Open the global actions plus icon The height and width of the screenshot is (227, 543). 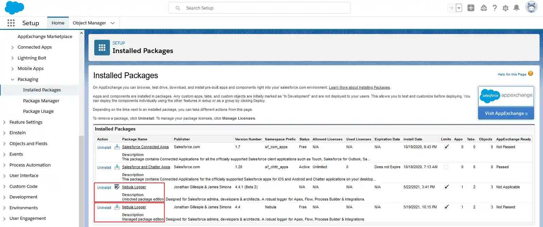[x=471, y=8]
